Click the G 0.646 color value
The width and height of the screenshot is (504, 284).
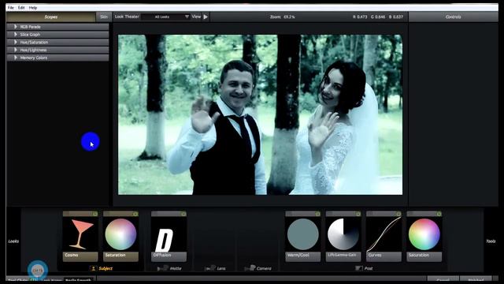click(x=378, y=17)
